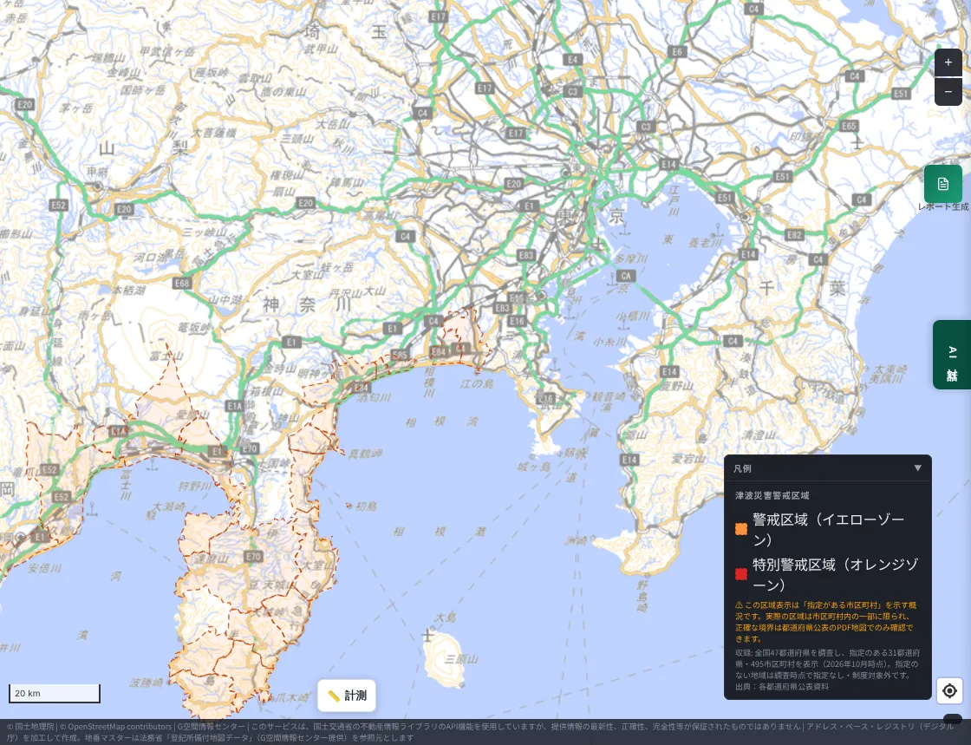Click 出典：各都道府県公表資料 in the legend
Screen dimensions: 971x745
pyautogui.click(x=782, y=687)
